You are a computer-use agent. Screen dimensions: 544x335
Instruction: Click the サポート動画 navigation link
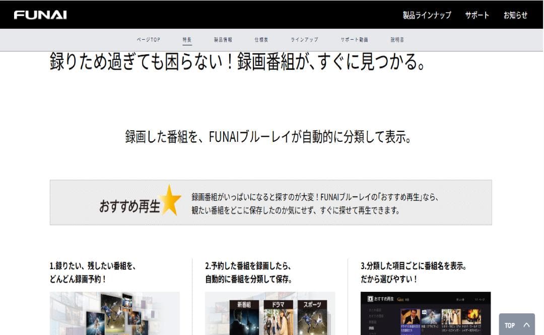(x=354, y=39)
